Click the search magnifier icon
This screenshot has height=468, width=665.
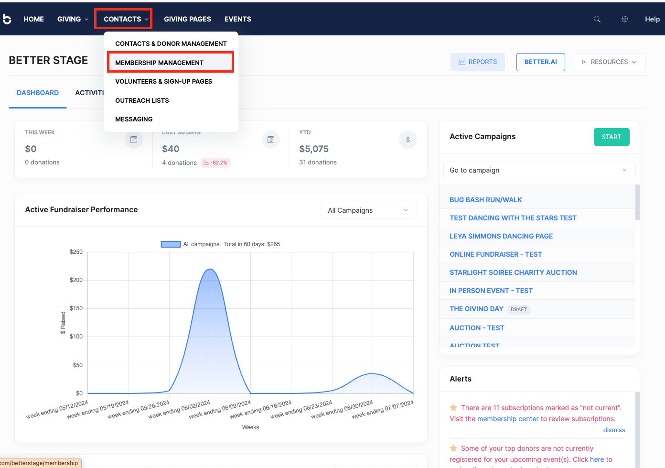597,19
